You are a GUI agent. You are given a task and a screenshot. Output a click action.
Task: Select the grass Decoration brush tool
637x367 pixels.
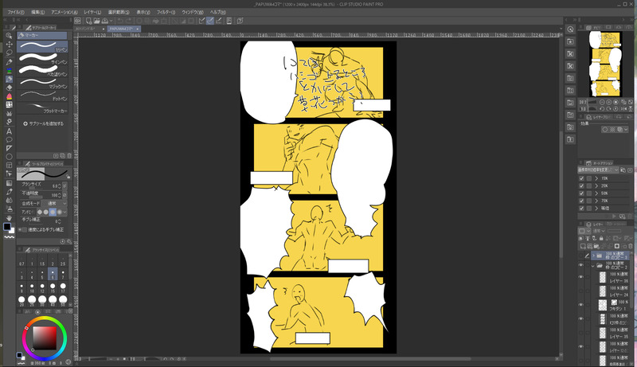9,114
